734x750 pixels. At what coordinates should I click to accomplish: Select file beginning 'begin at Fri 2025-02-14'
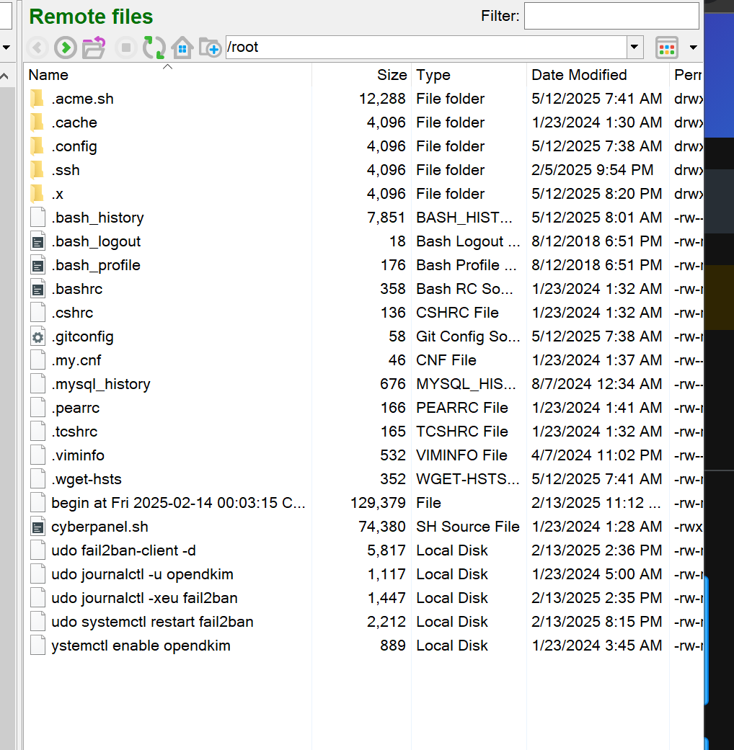point(178,503)
